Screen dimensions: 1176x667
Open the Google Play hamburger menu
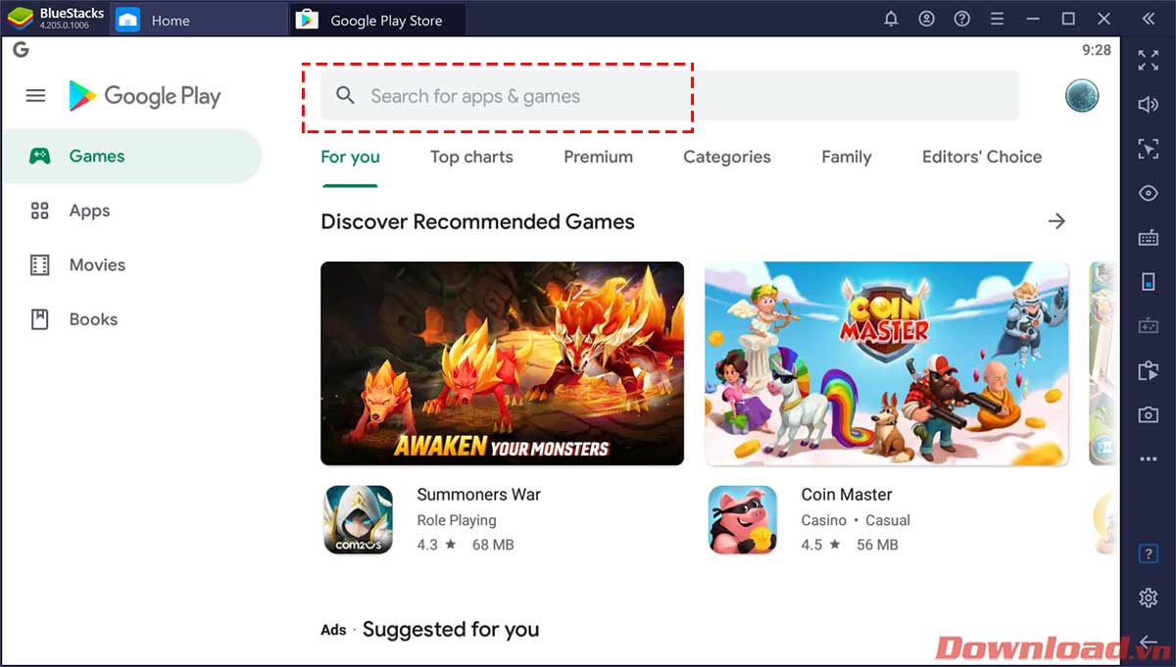35,95
